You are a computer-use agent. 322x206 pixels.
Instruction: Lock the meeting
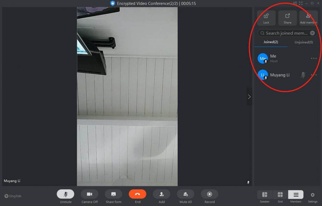[266, 18]
